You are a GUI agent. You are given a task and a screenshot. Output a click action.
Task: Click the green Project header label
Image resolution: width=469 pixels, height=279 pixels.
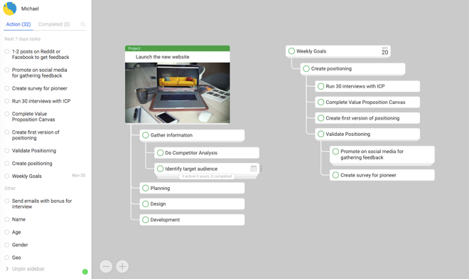pos(134,48)
